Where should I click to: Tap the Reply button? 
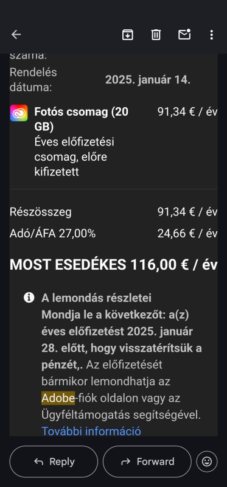(x=54, y=461)
